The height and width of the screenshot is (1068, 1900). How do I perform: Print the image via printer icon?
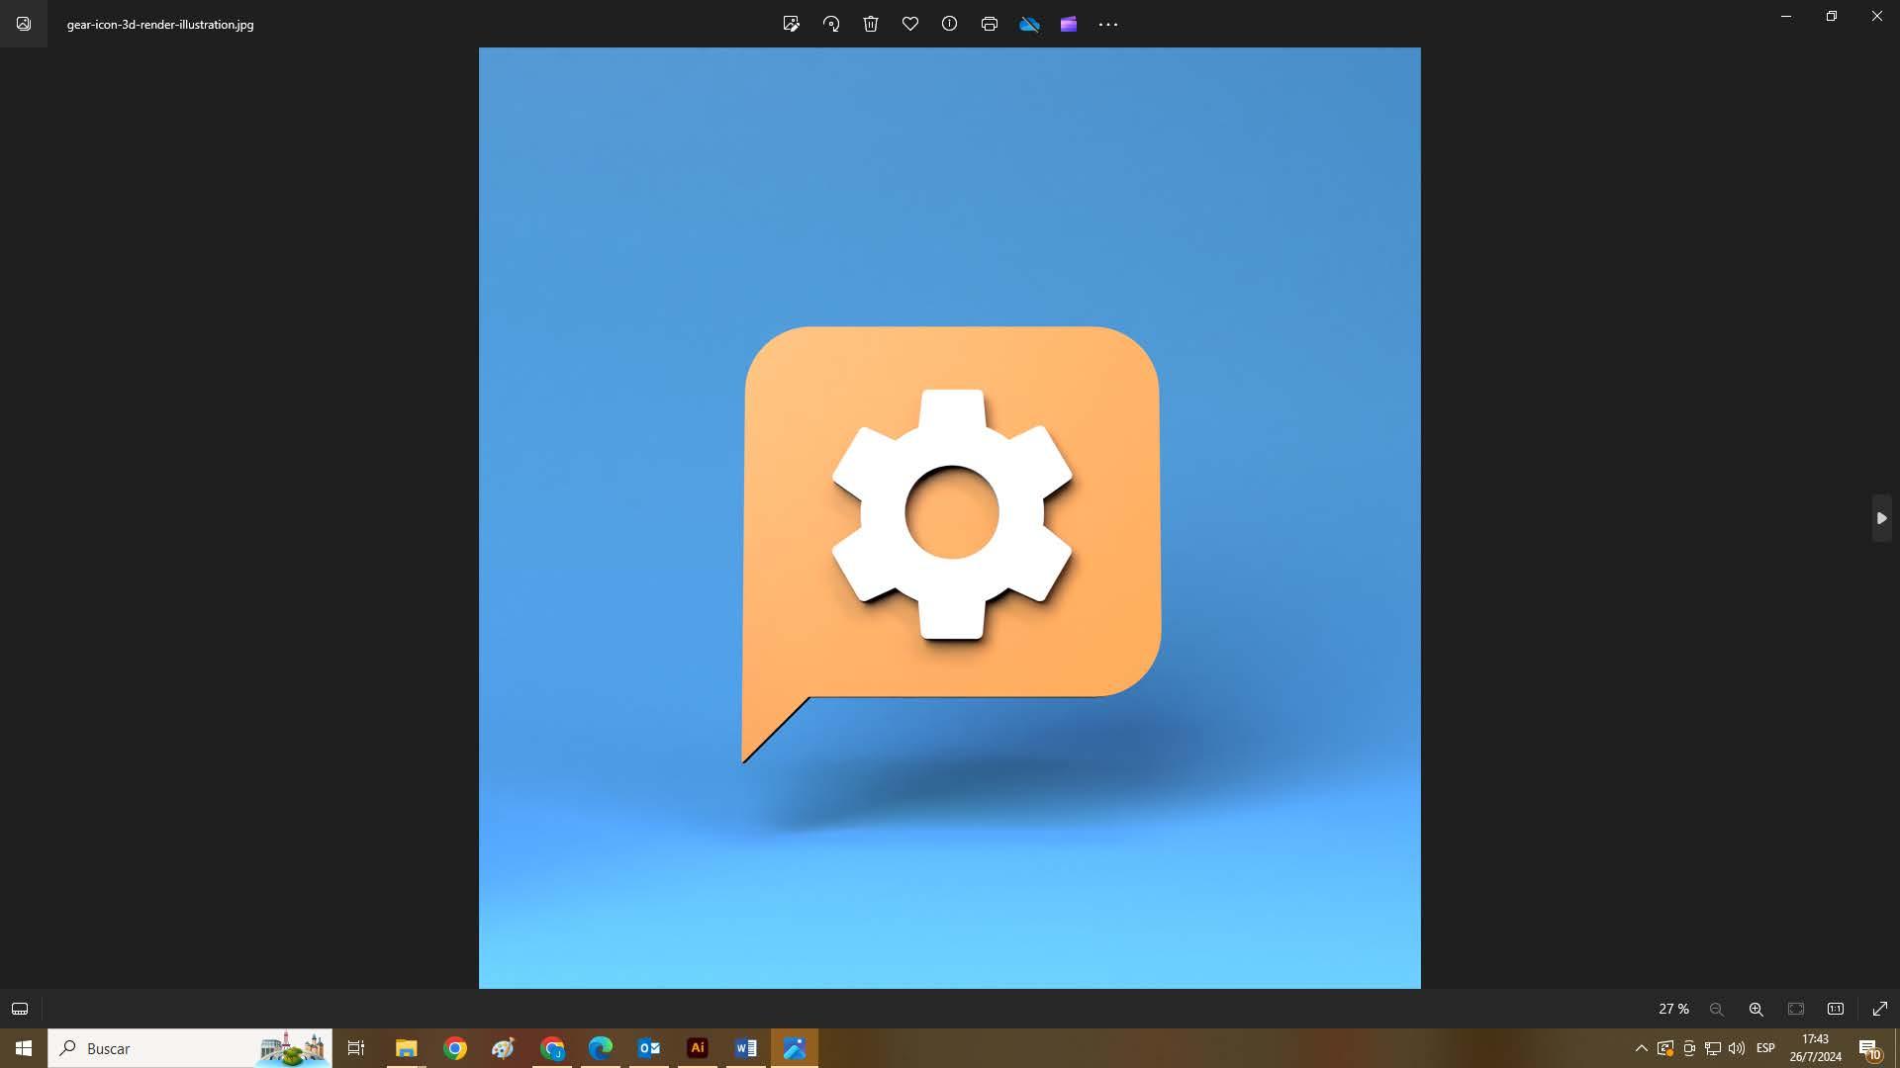pos(989,24)
